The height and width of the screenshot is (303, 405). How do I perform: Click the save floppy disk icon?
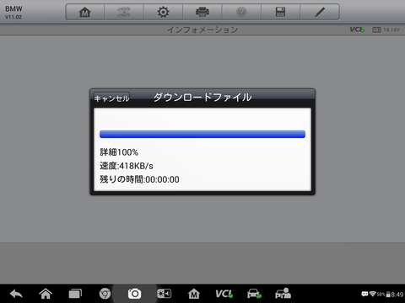click(x=280, y=12)
